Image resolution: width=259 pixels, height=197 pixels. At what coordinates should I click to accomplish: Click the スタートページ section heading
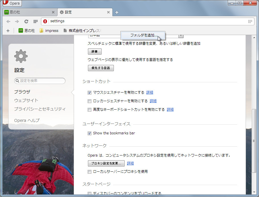(x=96, y=184)
